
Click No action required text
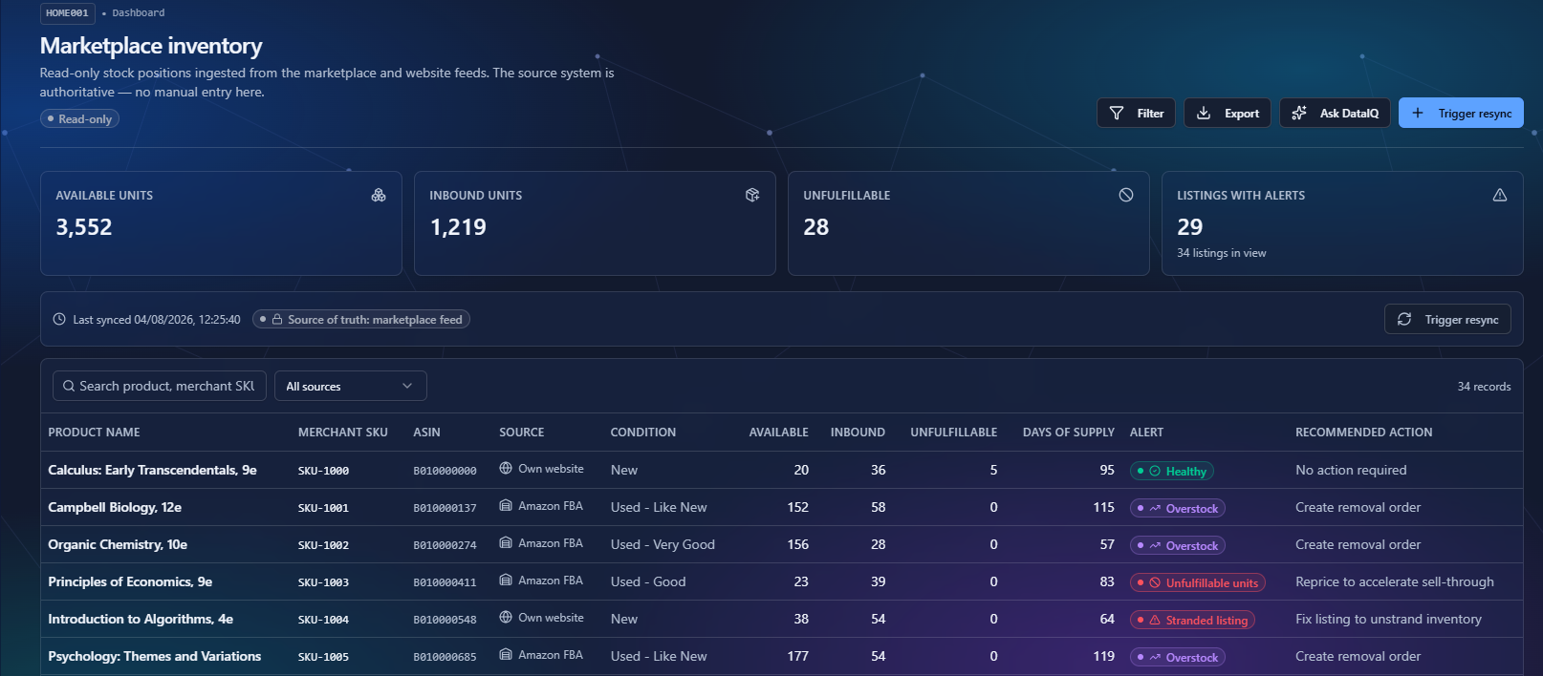pos(1351,470)
